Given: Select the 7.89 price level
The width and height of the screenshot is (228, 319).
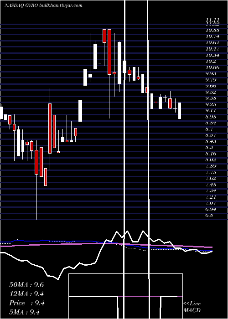Looking at the screenshot, I should (x=211, y=166).
